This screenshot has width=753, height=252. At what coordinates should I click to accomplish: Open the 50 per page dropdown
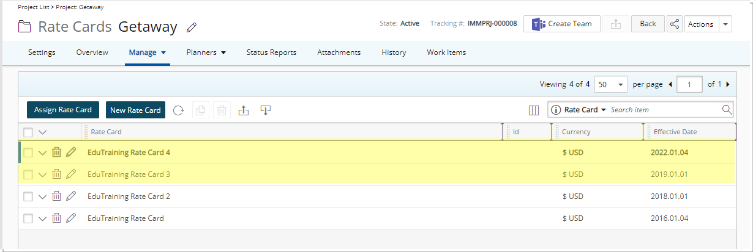[x=611, y=84]
